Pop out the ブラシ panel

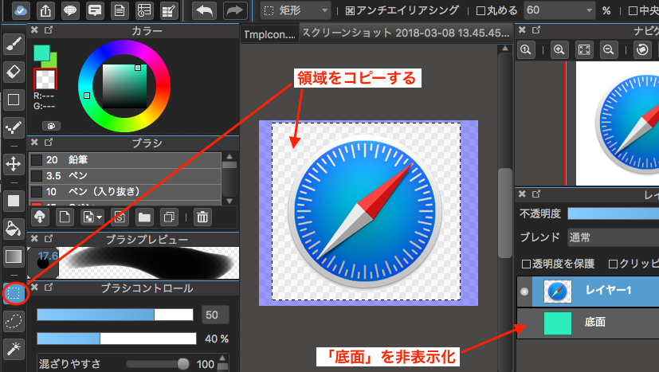click(x=49, y=142)
